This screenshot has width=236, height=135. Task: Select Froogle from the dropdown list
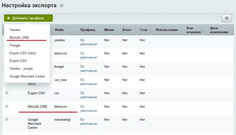(15, 45)
